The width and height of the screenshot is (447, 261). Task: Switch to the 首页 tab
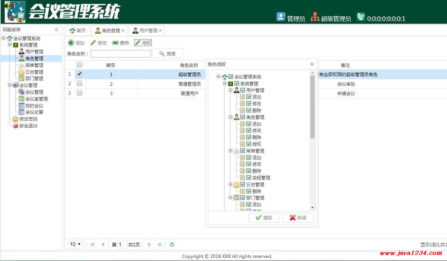[x=78, y=31]
